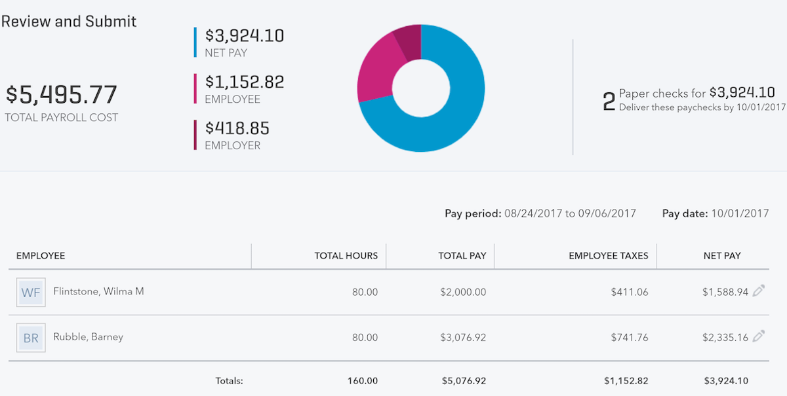787x396 pixels.
Task: Click the $5,495.77 Total Payroll Cost figure
Action: coord(60,93)
